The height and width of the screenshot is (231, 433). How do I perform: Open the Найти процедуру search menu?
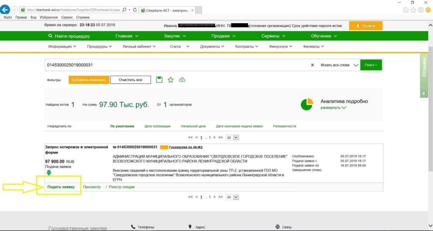tap(69, 36)
